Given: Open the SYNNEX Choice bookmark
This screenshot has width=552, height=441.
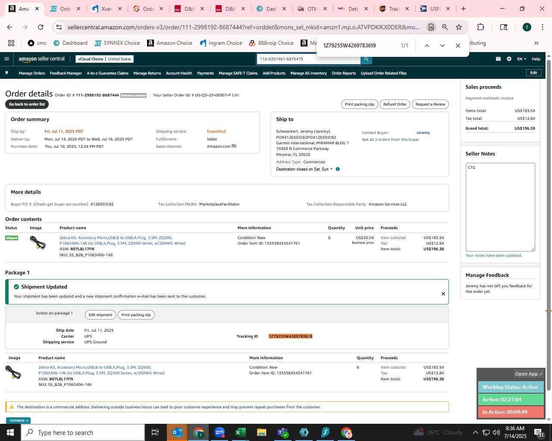Looking at the screenshot, I should pyautogui.click(x=117, y=43).
